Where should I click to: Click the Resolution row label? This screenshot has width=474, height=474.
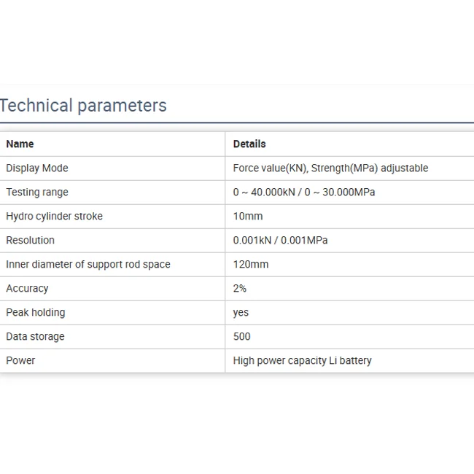coord(31,240)
